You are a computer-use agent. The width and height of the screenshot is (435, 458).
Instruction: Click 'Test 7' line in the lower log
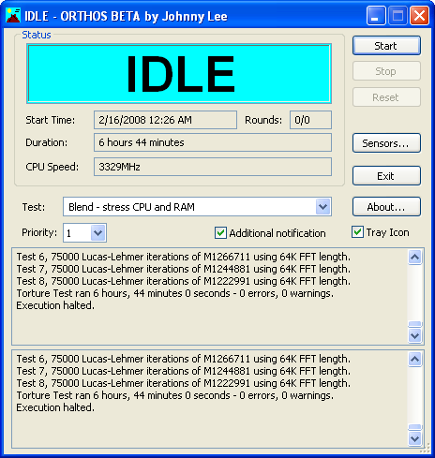pos(184,371)
